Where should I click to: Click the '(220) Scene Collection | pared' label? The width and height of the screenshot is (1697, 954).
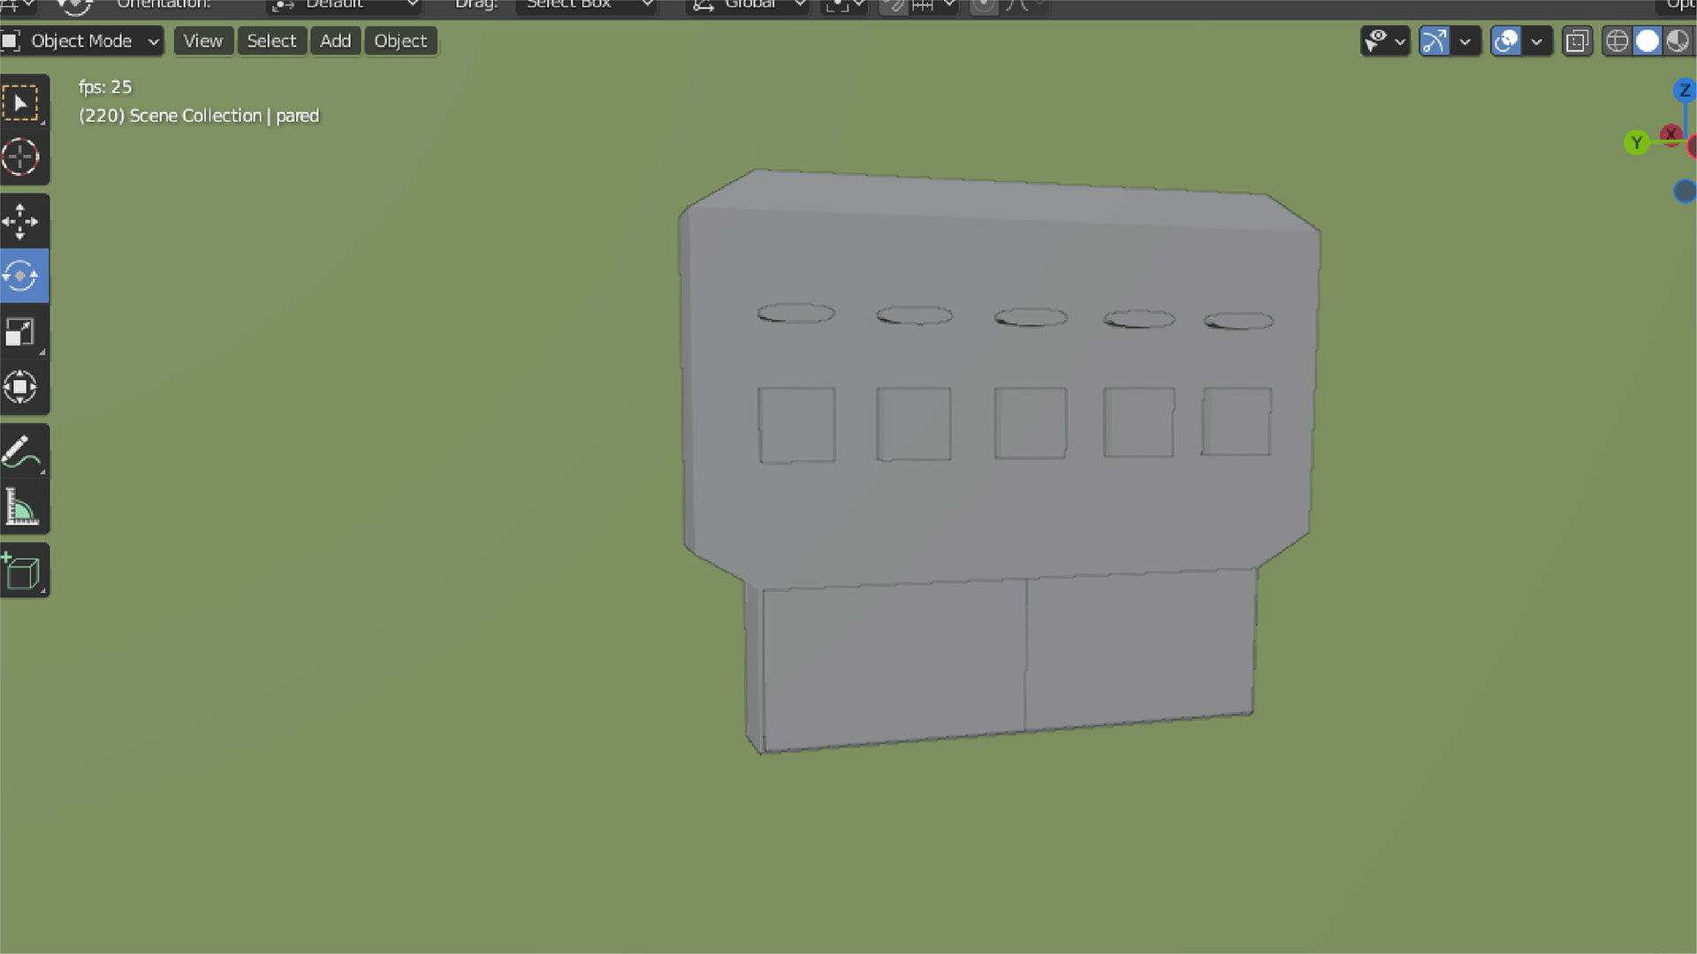tap(199, 116)
